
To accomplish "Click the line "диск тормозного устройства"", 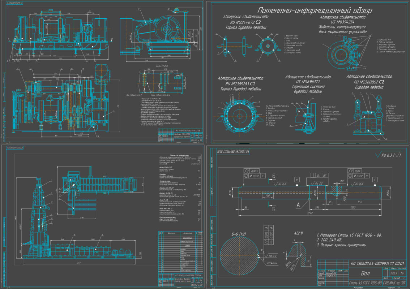I will [342, 32].
